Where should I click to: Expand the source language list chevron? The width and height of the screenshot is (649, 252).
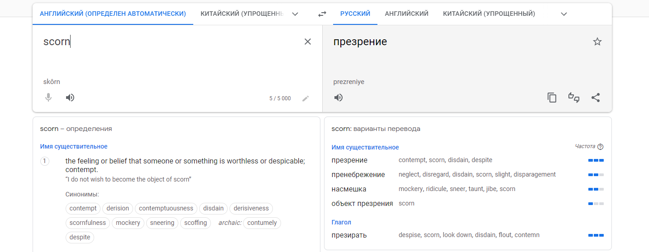pos(295,14)
